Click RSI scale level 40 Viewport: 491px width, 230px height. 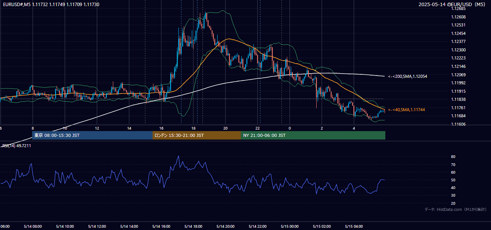click(453, 188)
